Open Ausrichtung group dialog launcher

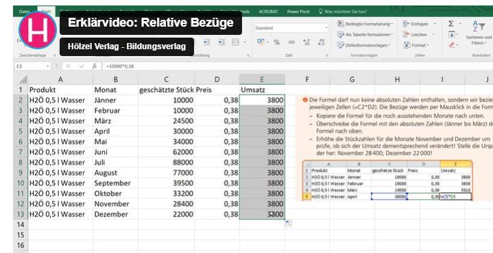pos(248,55)
